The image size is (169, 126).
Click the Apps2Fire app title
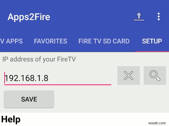29,17
